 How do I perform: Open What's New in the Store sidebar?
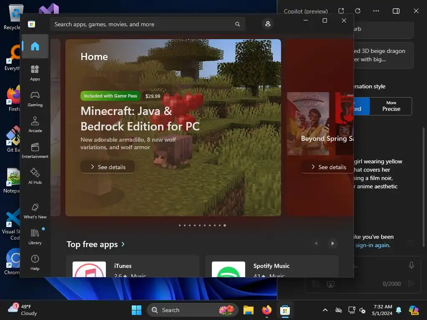click(35, 211)
